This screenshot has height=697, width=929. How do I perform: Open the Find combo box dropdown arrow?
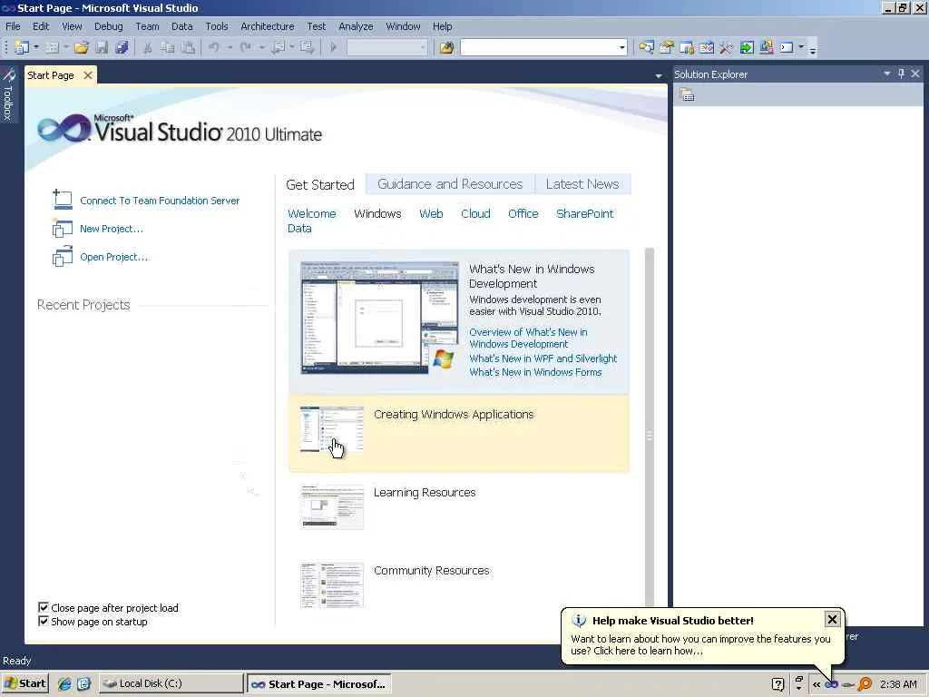(622, 47)
